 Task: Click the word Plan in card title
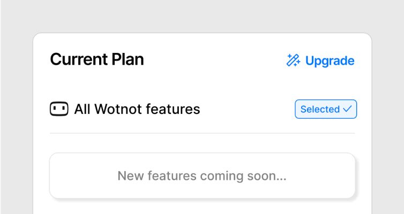pyautogui.click(x=128, y=59)
